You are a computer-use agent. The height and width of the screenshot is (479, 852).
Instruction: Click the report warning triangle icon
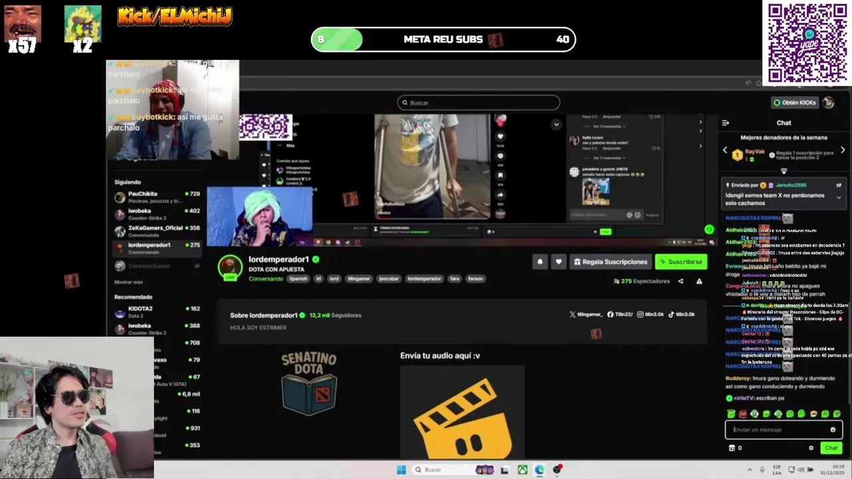tap(699, 281)
